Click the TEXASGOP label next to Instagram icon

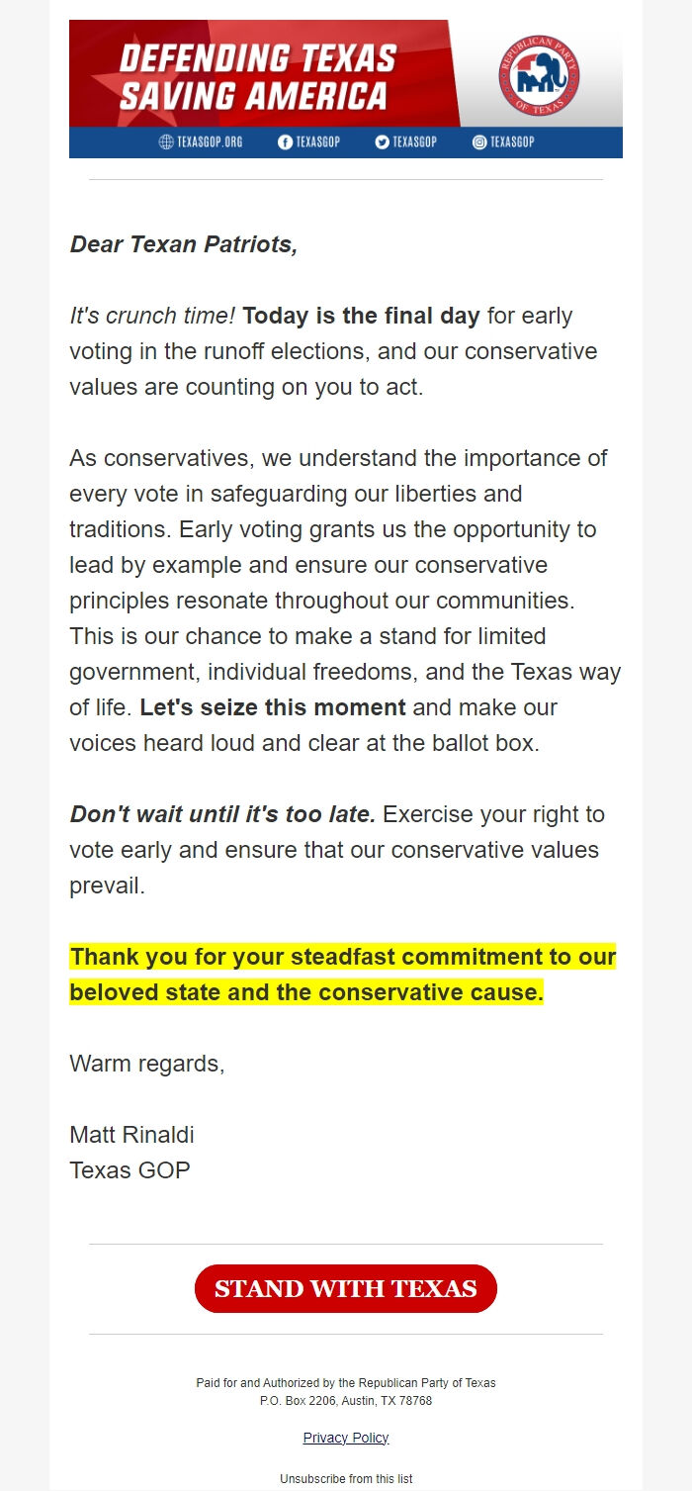point(512,142)
